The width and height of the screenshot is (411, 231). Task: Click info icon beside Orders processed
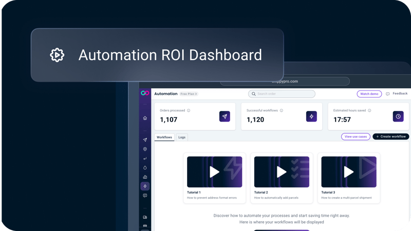click(189, 110)
